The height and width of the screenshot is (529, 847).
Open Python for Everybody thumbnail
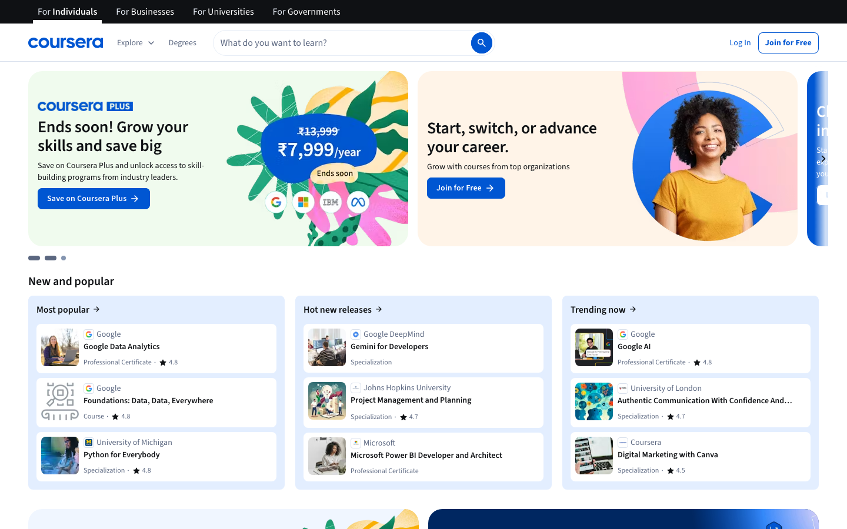pyautogui.click(x=60, y=456)
